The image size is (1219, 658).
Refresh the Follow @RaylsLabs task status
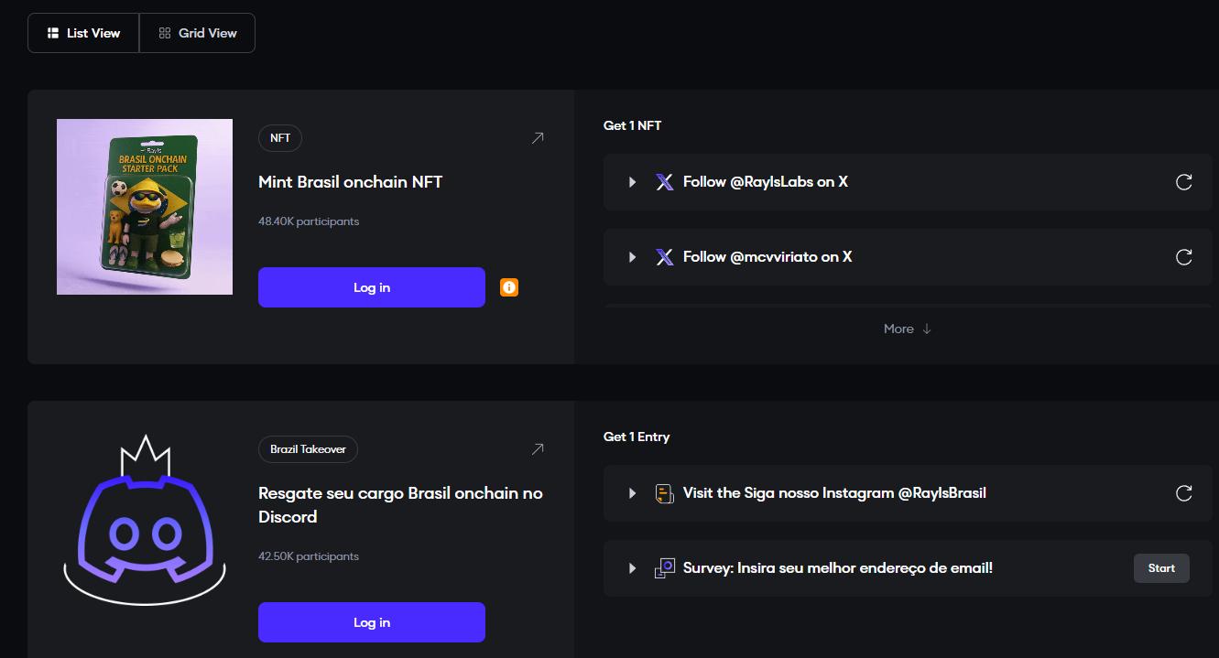pos(1183,182)
